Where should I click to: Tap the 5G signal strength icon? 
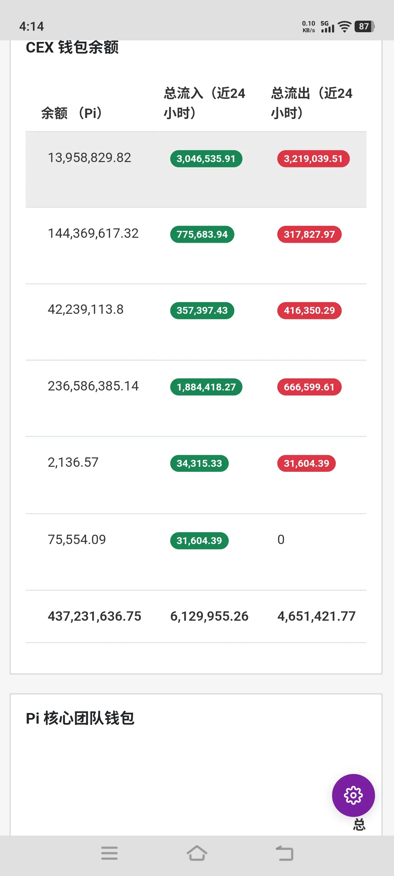327,27
